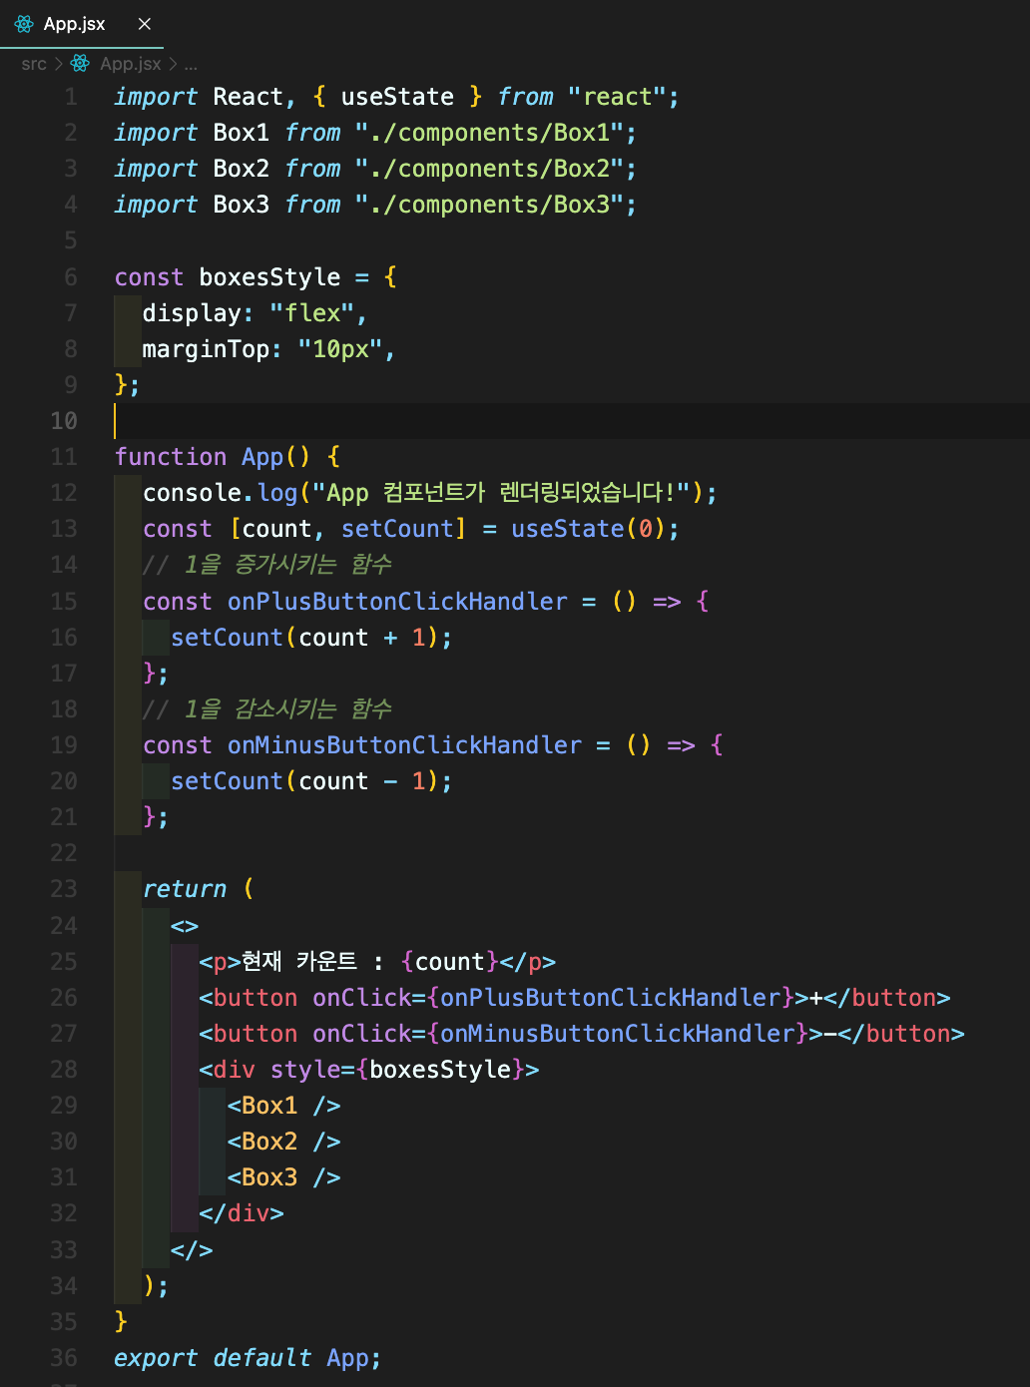
Task: Click console.log statement on line 12
Action: [430, 493]
